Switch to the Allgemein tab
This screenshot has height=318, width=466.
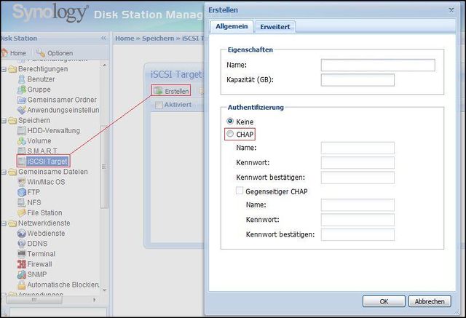230,26
